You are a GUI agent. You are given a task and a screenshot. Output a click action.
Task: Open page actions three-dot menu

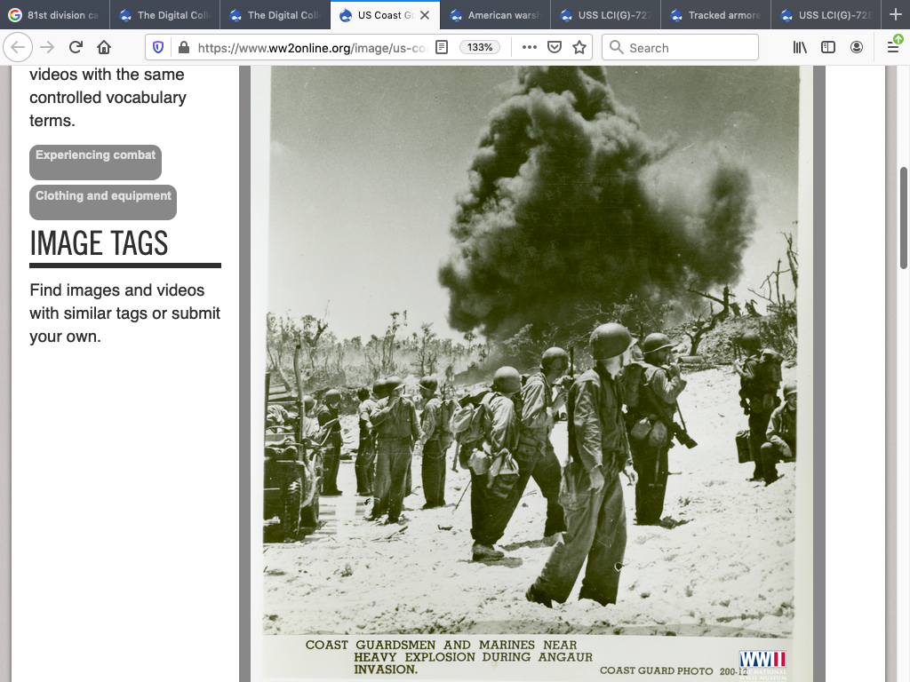(x=530, y=48)
